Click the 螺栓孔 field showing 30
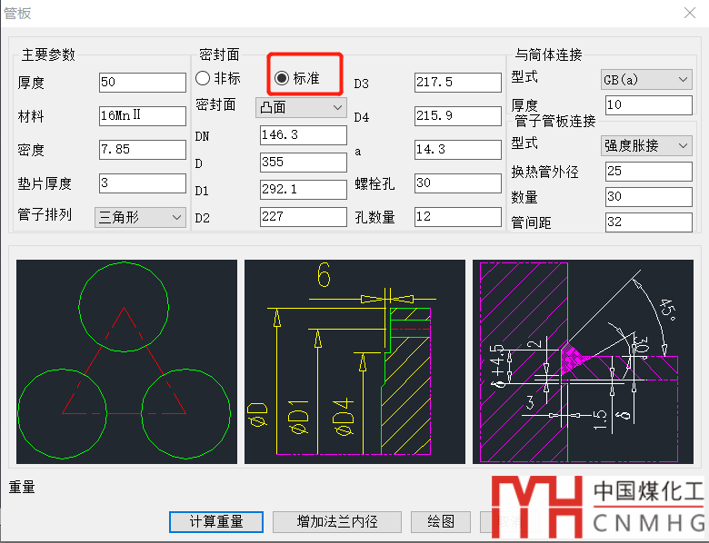This screenshot has height=543, width=709. click(x=457, y=183)
